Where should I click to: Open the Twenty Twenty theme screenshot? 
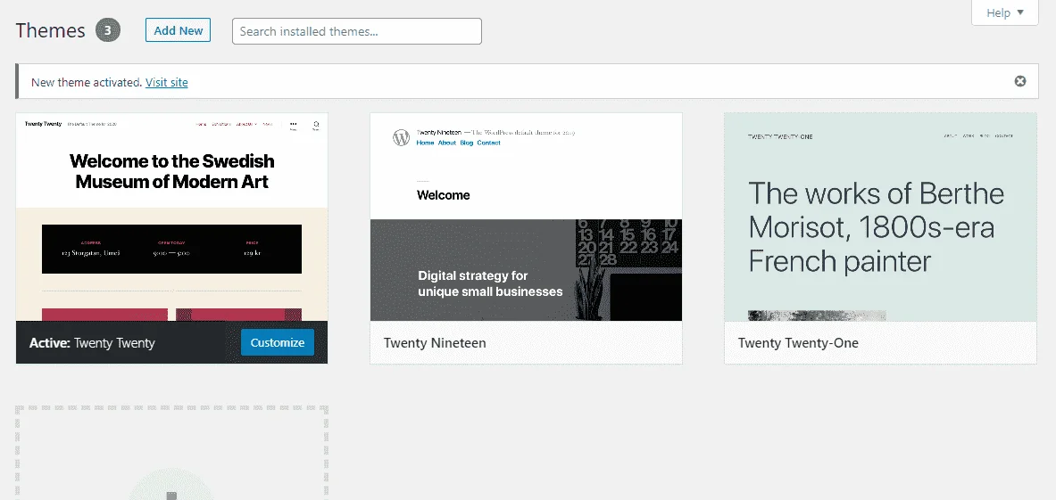click(x=171, y=217)
